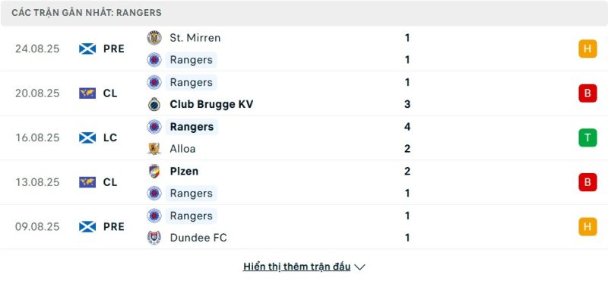Click the green T result badge
This screenshot has width=608, height=284.
pos(587,137)
